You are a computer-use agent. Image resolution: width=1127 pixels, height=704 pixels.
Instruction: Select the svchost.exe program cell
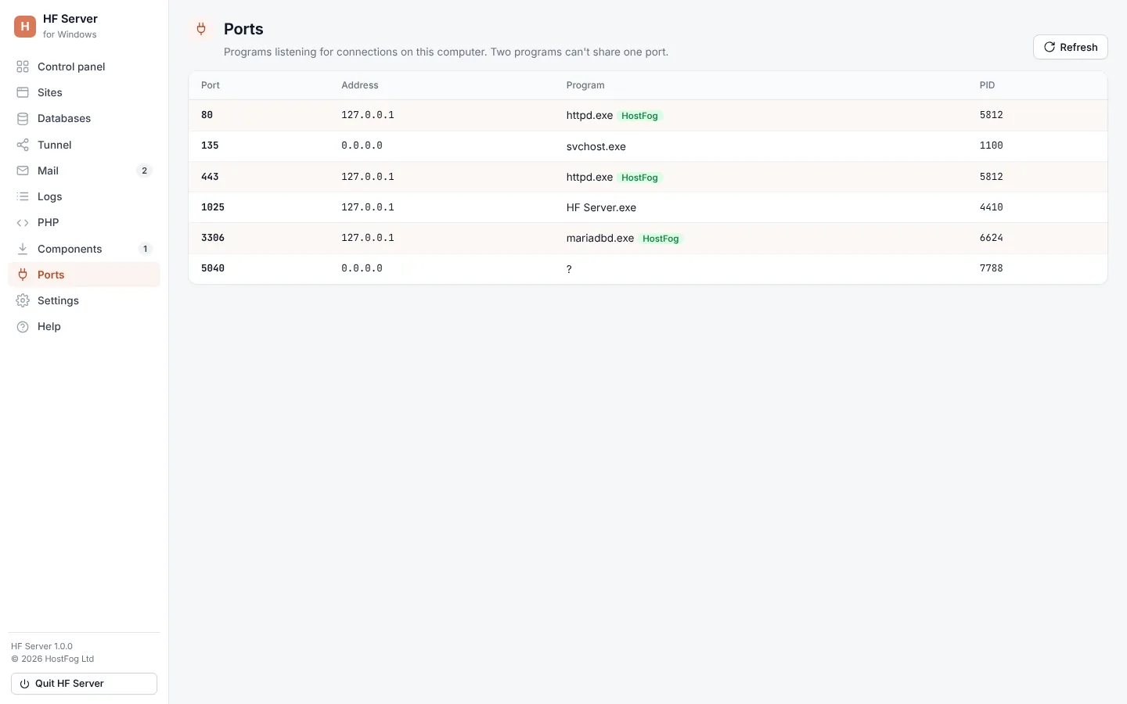(x=596, y=146)
